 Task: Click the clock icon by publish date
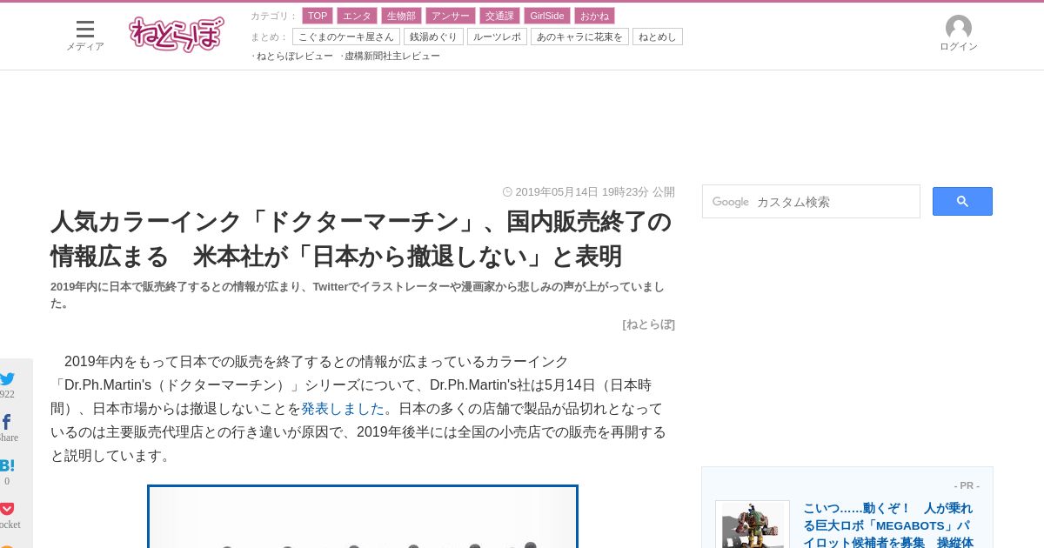coord(507,192)
